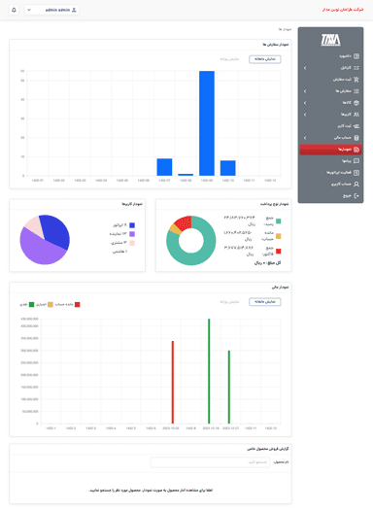This screenshot has width=373, height=509.
Task: Click the register-user icon in the sidebar
Action: 356,126
